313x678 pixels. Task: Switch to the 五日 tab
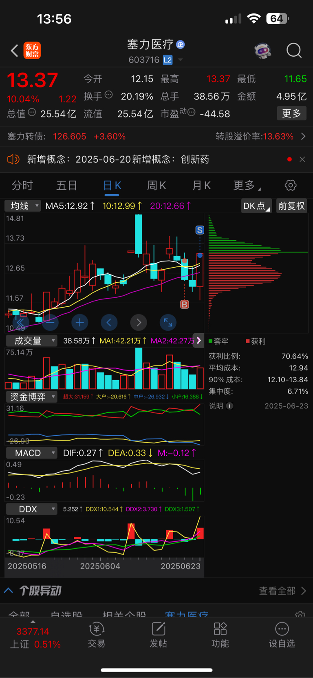[67, 186]
